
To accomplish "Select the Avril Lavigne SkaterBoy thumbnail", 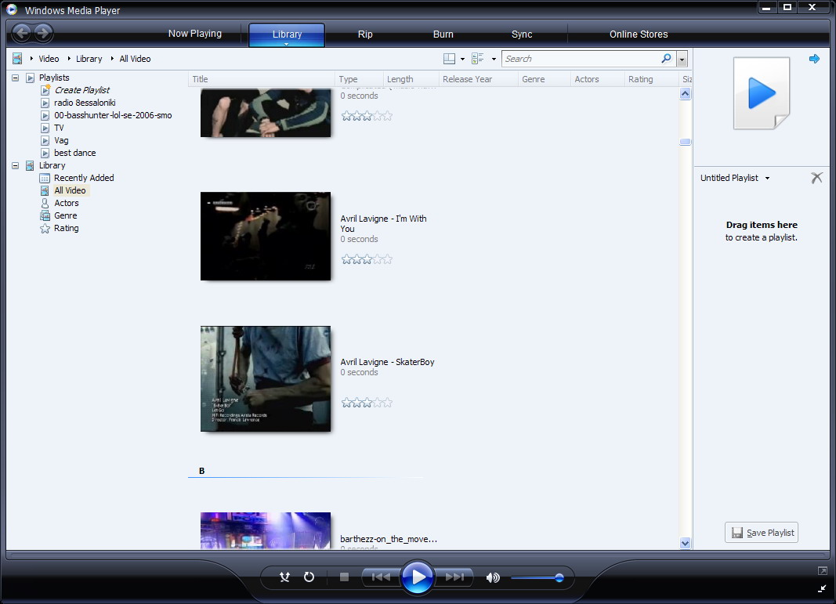I will [x=266, y=378].
